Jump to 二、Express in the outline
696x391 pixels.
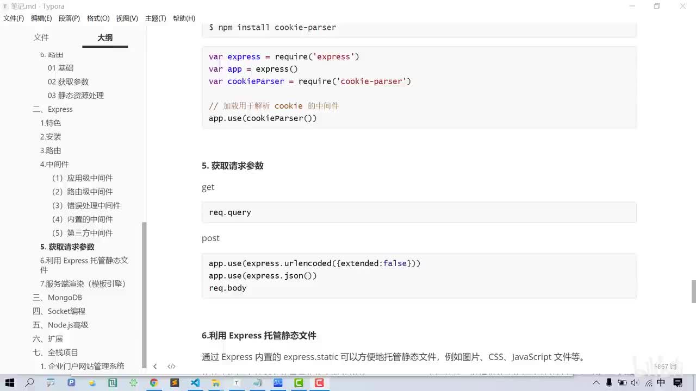[52, 109]
